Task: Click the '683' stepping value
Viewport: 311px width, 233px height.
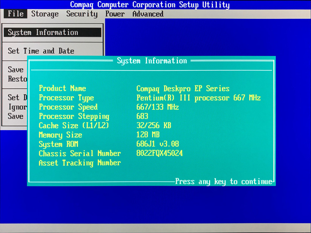Action: pos(142,116)
